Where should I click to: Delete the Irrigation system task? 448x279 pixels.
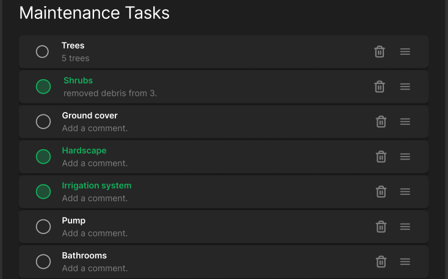381,192
